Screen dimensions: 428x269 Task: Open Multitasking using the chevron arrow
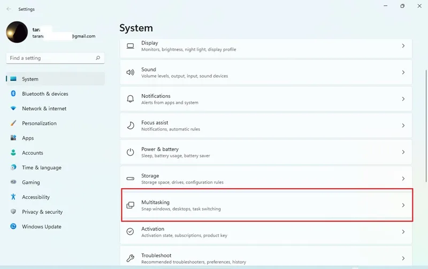403,205
